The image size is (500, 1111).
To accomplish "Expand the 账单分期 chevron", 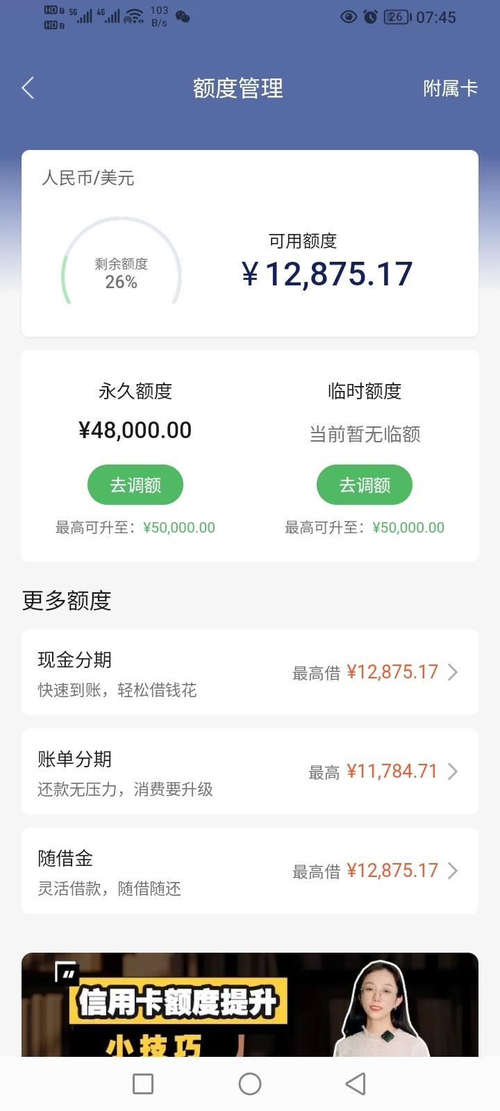I will coord(453,771).
